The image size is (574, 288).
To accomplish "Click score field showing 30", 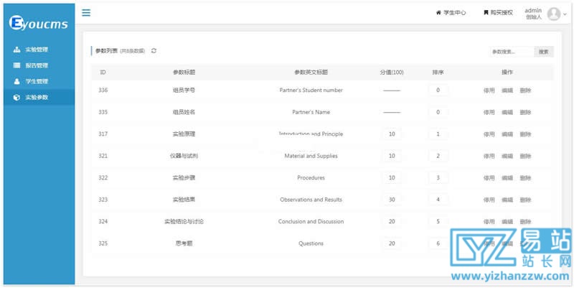I will pyautogui.click(x=392, y=200).
